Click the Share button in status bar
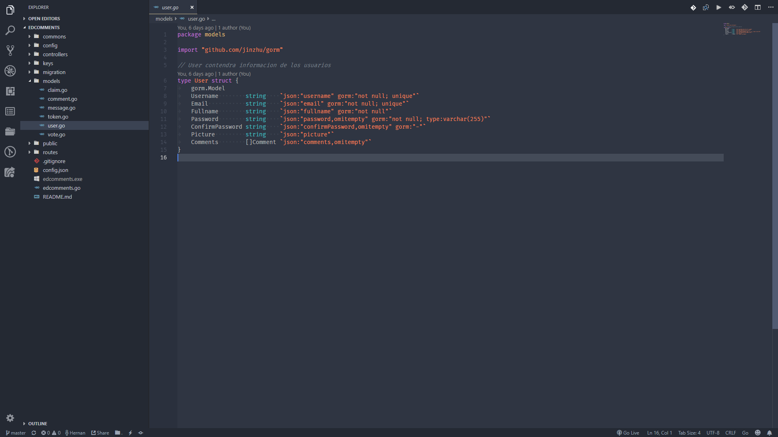The width and height of the screenshot is (778, 437). point(100,433)
